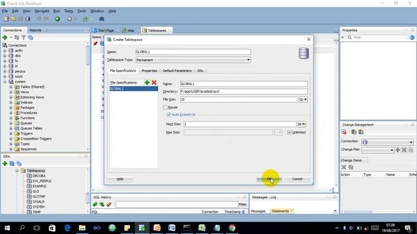
Task: Open the File Size unit dropdown
Action: tap(304, 99)
